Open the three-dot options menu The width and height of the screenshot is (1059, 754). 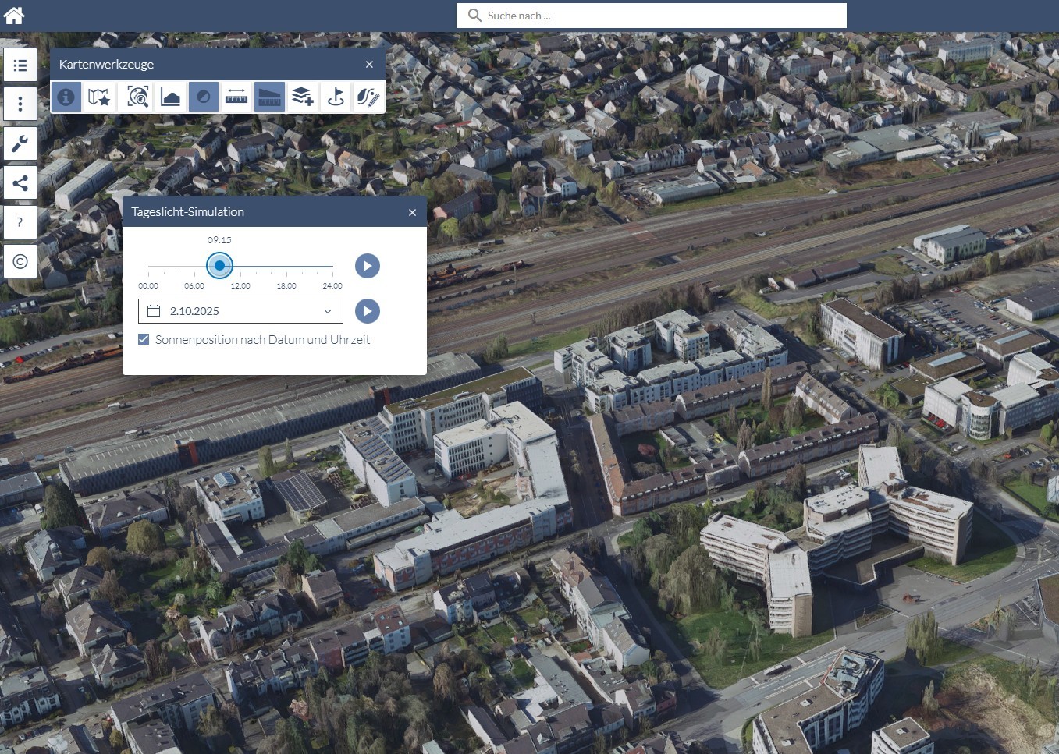[20, 104]
